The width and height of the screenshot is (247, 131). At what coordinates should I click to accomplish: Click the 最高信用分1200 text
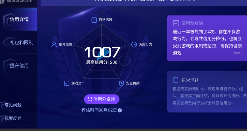point(102,62)
